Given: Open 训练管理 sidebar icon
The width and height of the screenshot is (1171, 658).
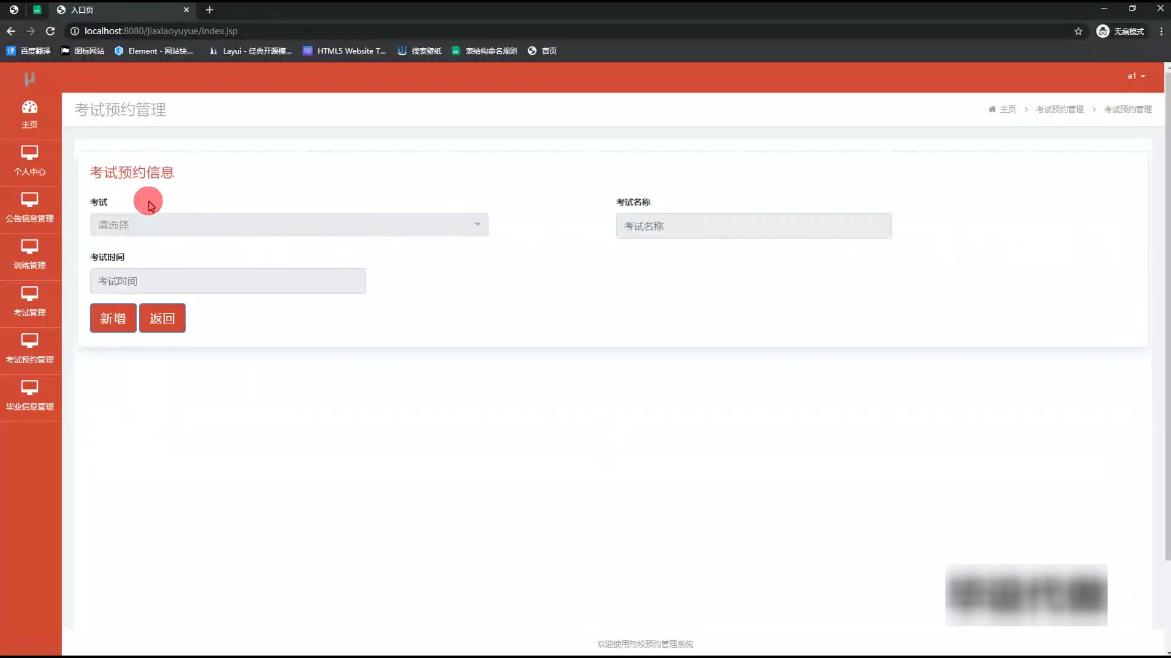Looking at the screenshot, I should pos(29,247).
